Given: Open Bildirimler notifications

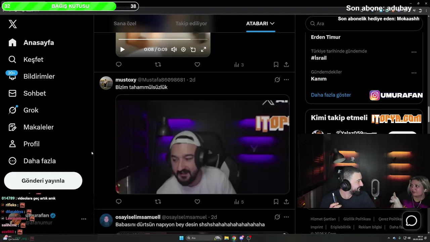Looking at the screenshot, I should (32, 76).
